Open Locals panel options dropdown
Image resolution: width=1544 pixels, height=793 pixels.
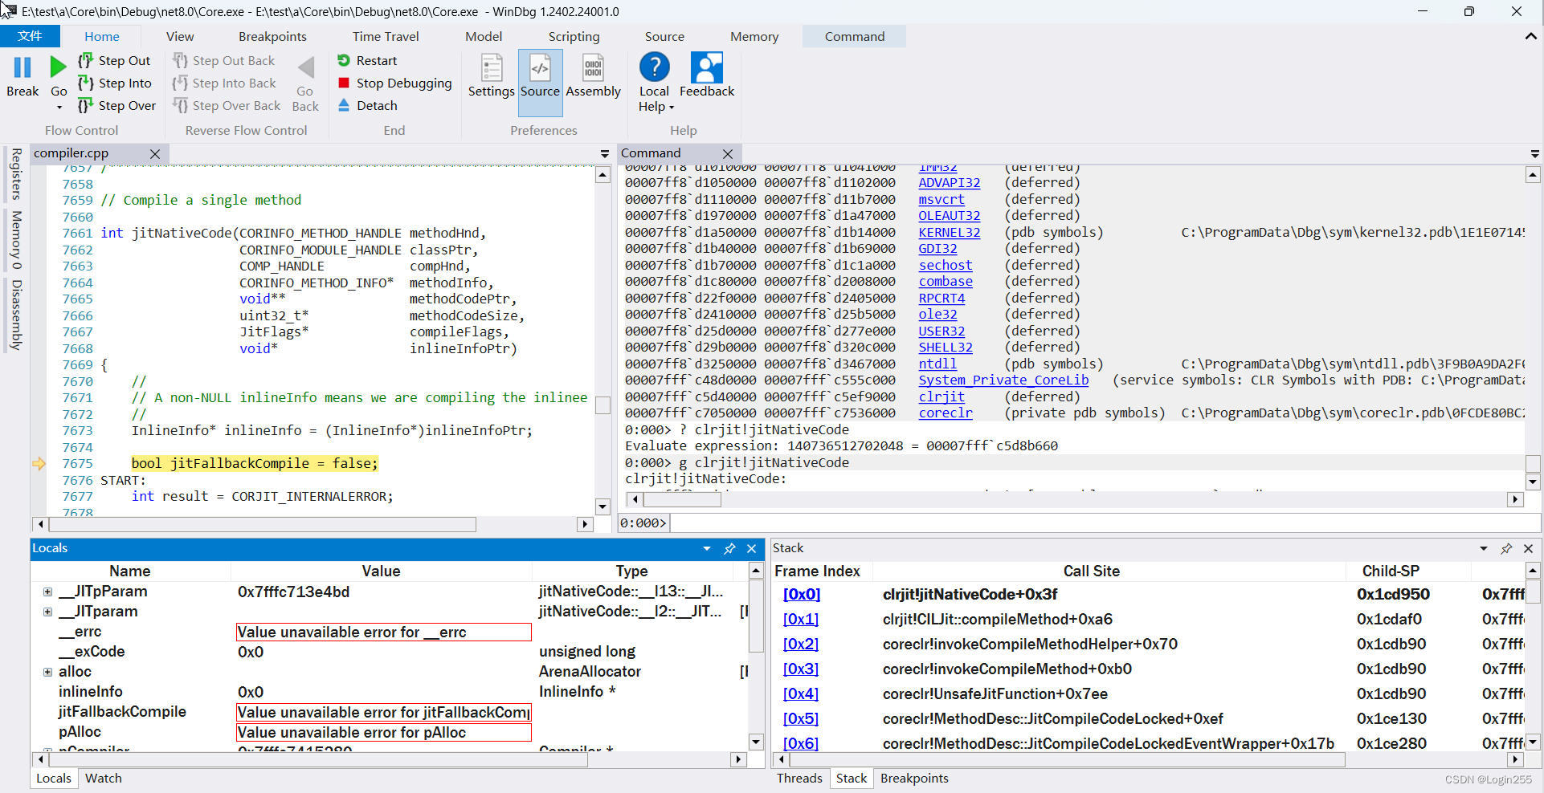pyautogui.click(x=707, y=548)
